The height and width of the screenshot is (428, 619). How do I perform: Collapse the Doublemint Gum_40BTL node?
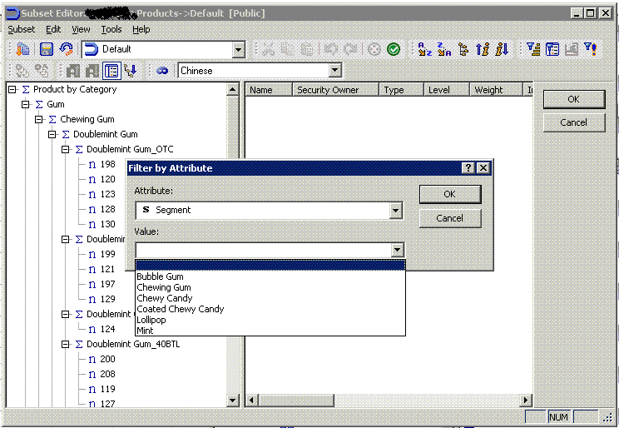[66, 344]
